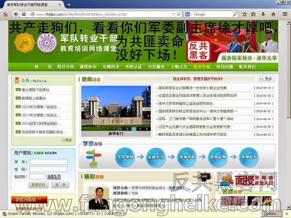Go to browser home page icon
291x218 pixels.
coord(273,14)
